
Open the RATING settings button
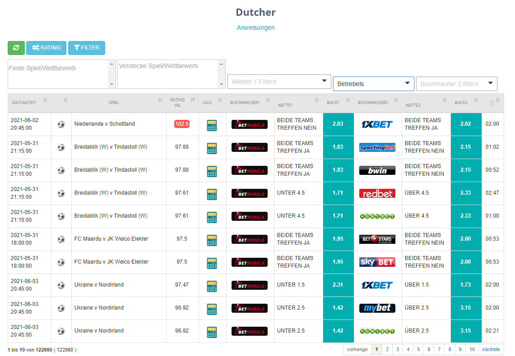46,48
